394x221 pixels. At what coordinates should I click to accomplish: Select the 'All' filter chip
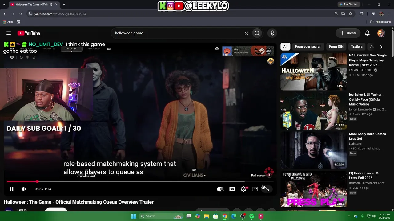[x=285, y=47]
